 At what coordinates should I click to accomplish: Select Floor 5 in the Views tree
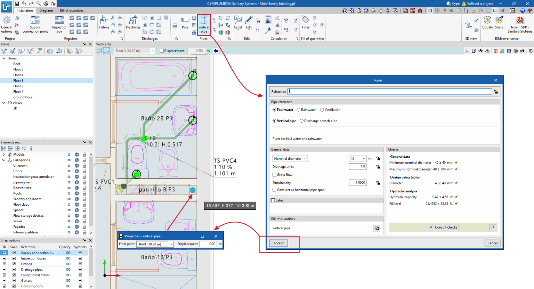[x=18, y=69]
